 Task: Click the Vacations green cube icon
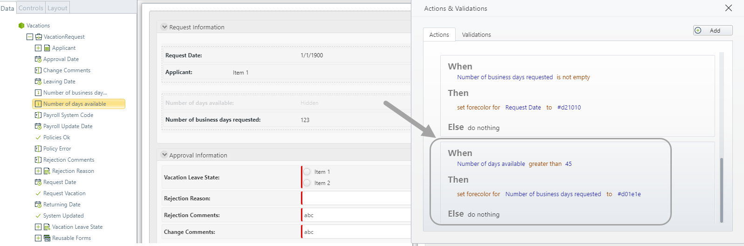point(21,26)
